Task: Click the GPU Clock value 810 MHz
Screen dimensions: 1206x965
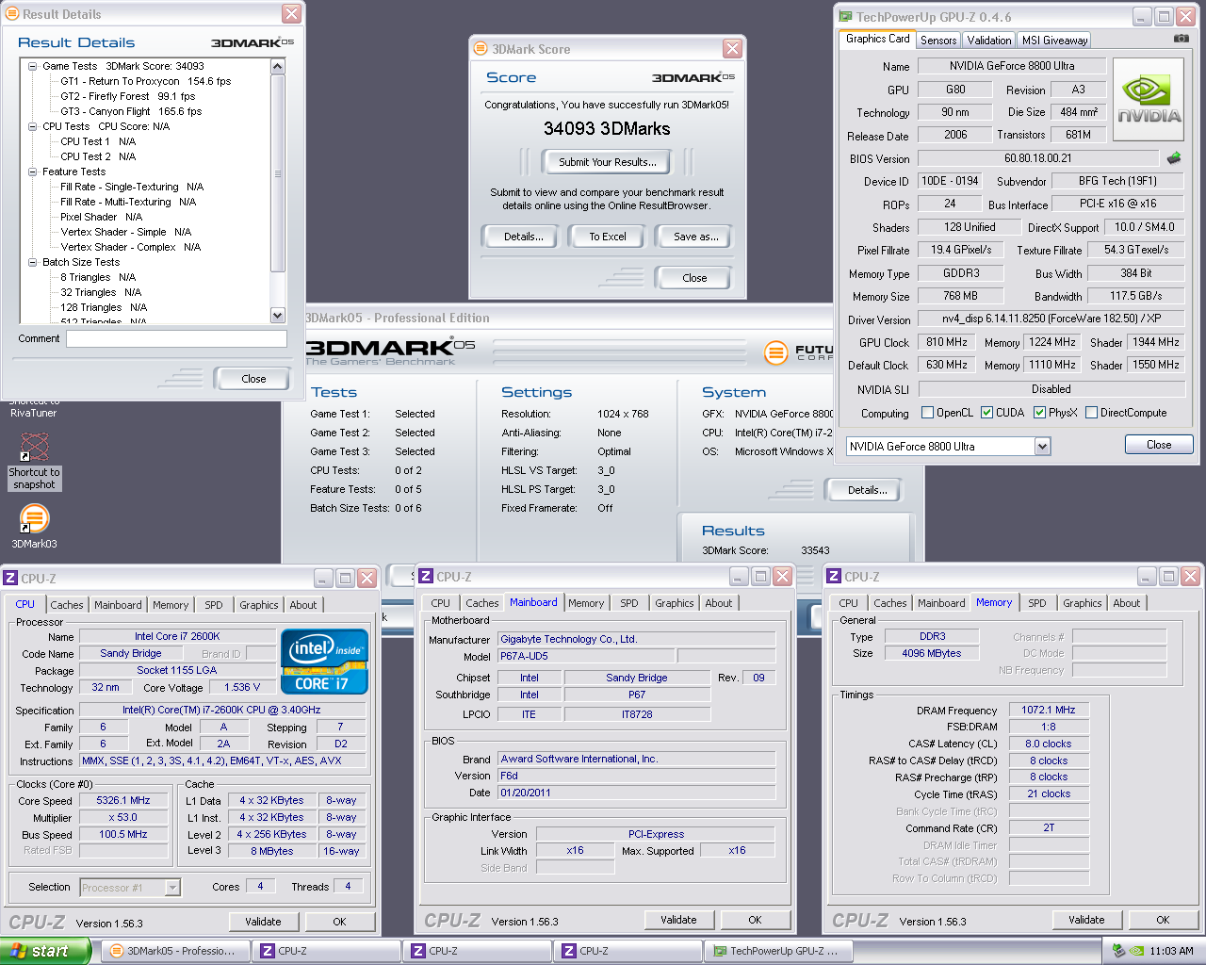Action: pyautogui.click(x=946, y=342)
